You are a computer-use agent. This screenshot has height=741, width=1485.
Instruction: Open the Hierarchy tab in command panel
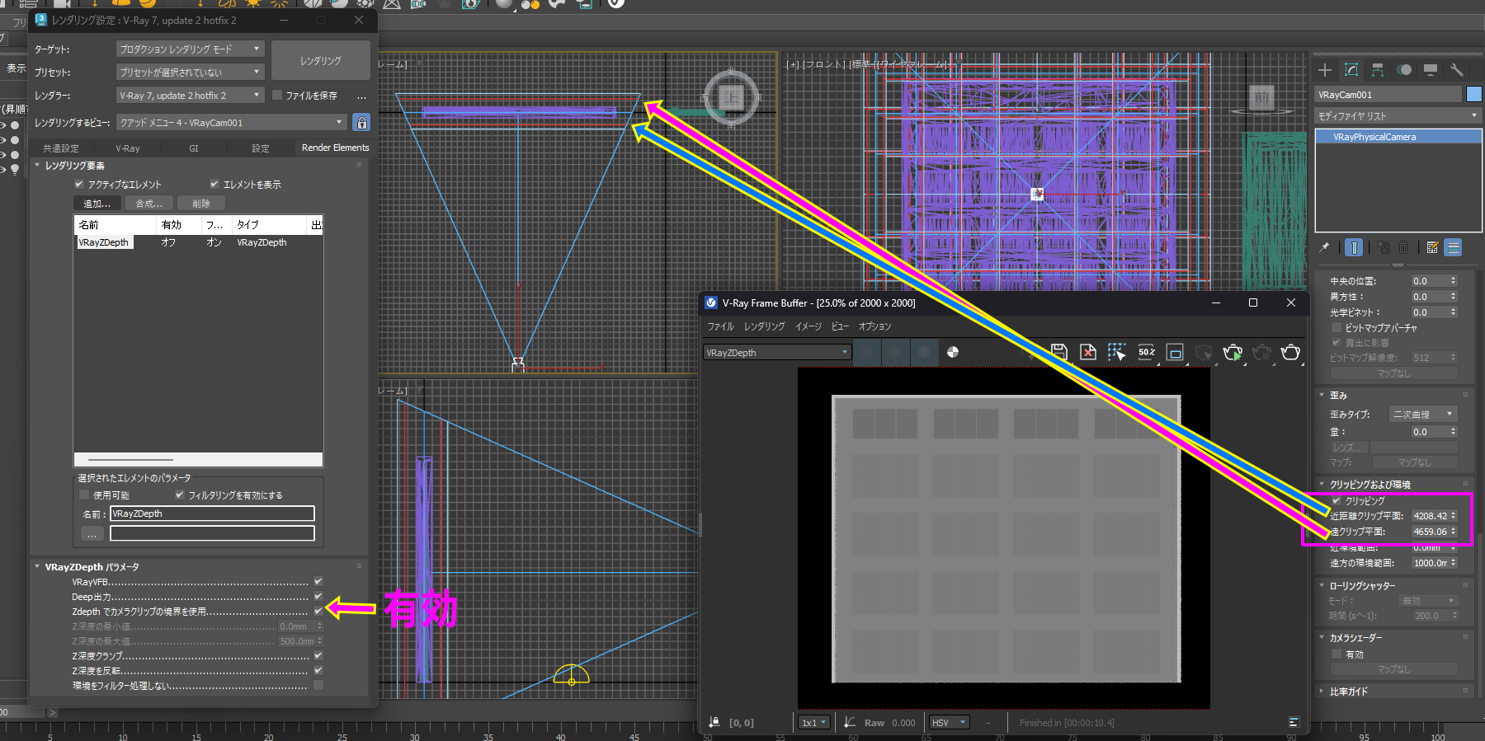pyautogui.click(x=1378, y=70)
